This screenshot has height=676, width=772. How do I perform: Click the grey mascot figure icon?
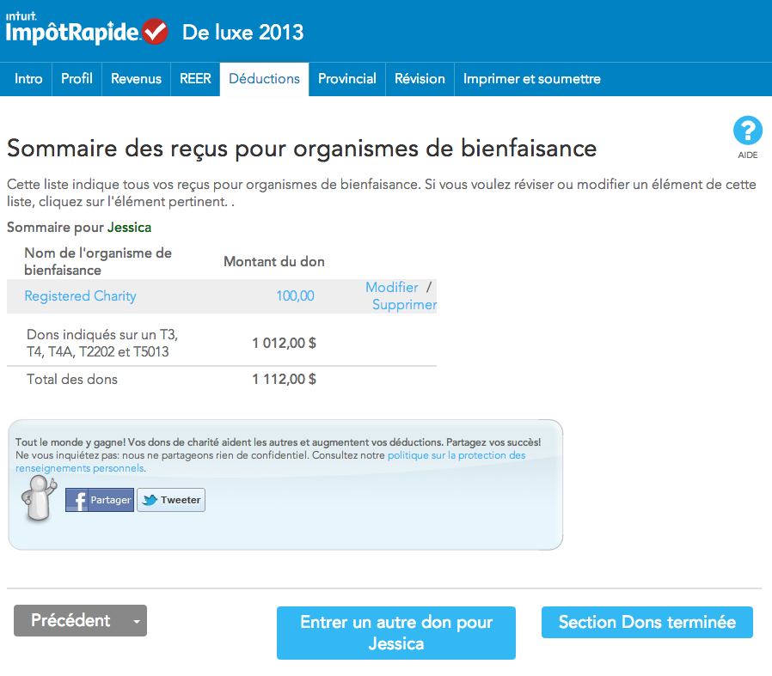coord(36,498)
